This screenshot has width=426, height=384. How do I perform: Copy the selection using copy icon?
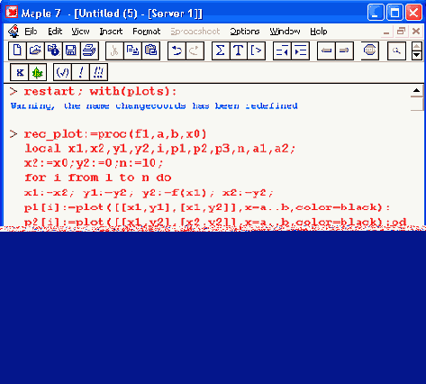click(x=132, y=50)
